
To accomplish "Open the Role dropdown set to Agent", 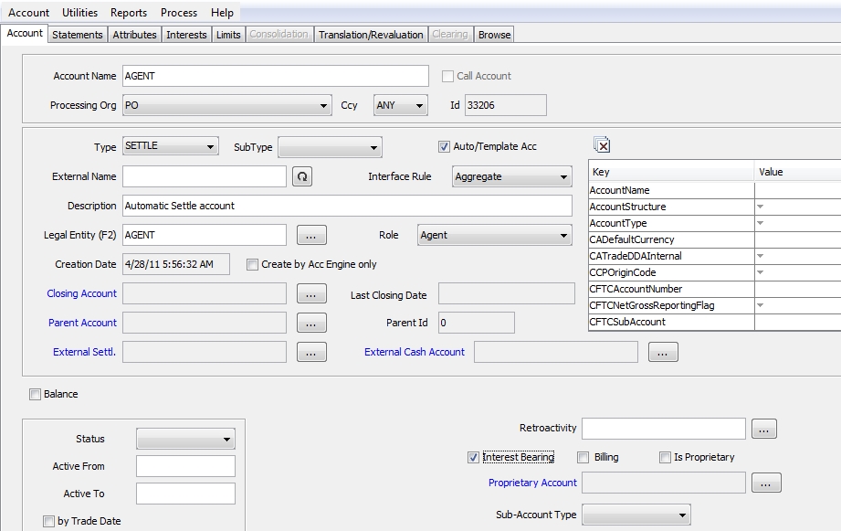I will click(495, 235).
